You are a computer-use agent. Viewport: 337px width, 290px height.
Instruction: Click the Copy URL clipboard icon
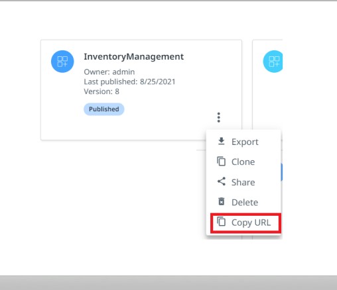[221, 222]
